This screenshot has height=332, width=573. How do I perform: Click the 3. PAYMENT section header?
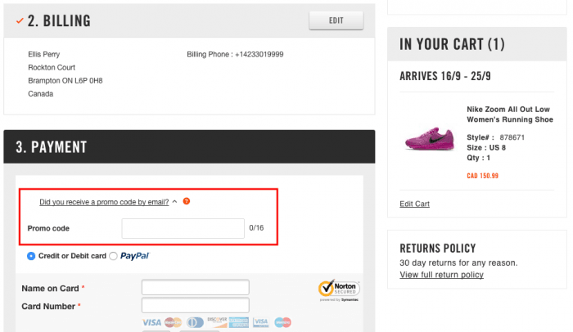(x=189, y=146)
